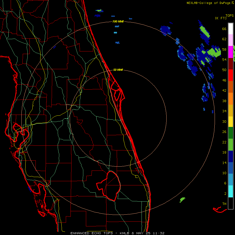235x235 pixels.
Task: Click the [K FT] units label
Action: tap(221, 18)
